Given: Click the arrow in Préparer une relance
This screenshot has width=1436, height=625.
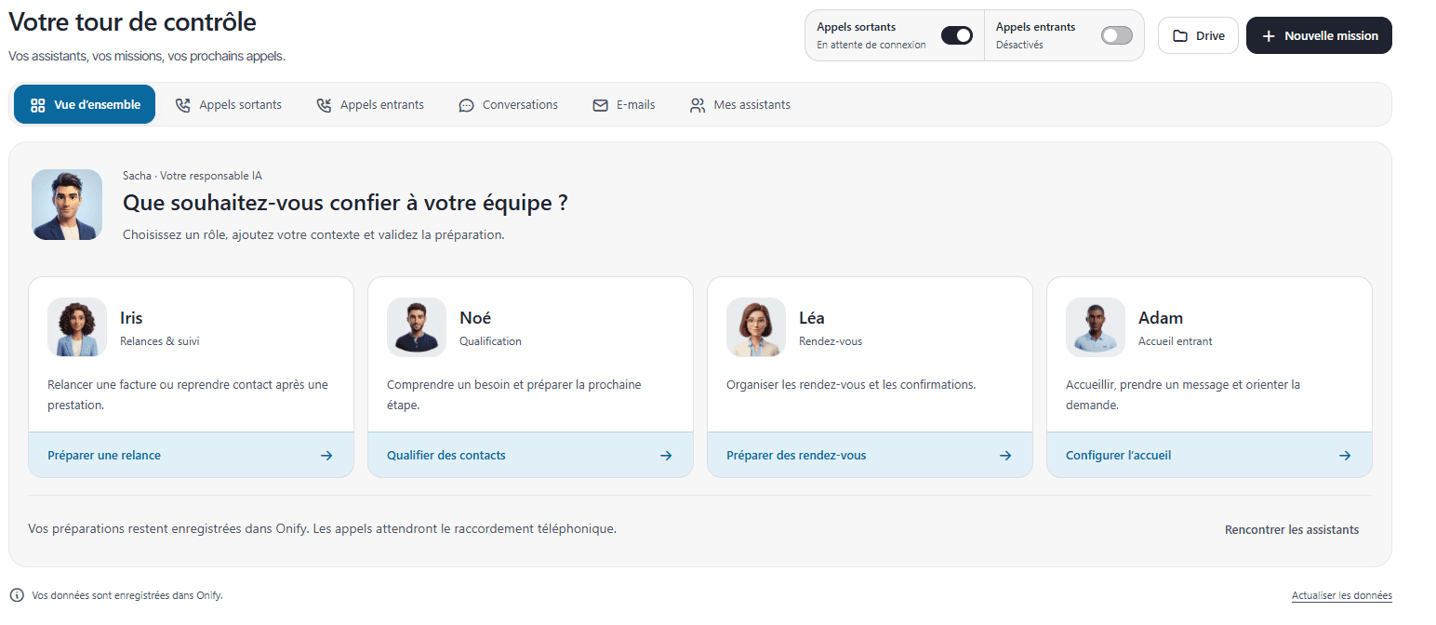Looking at the screenshot, I should (x=326, y=456).
